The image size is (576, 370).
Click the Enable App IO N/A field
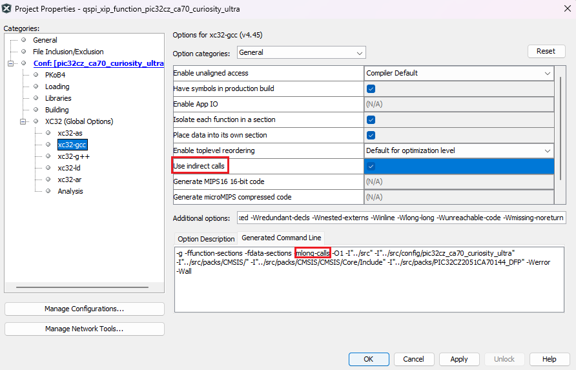coord(459,105)
